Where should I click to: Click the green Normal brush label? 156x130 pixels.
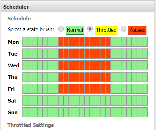click(75, 30)
